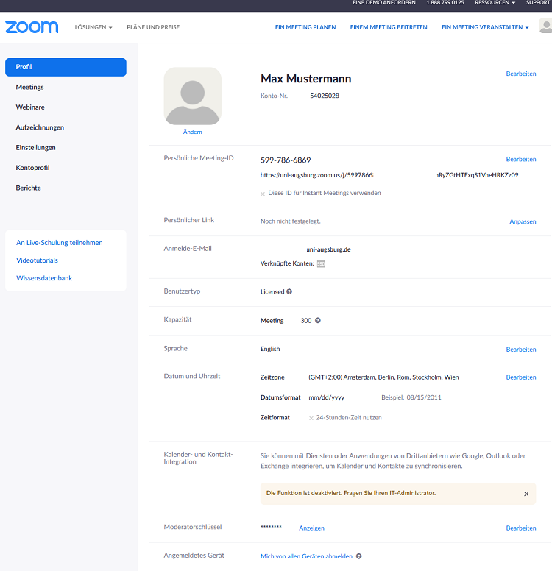Enable personal ID for Instant Meetings
Image resolution: width=552 pixels, height=571 pixels.
pos(263,194)
